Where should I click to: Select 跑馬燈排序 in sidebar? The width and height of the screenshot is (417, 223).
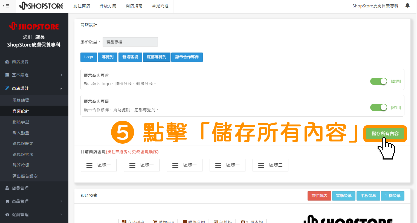pyautogui.click(x=34, y=155)
